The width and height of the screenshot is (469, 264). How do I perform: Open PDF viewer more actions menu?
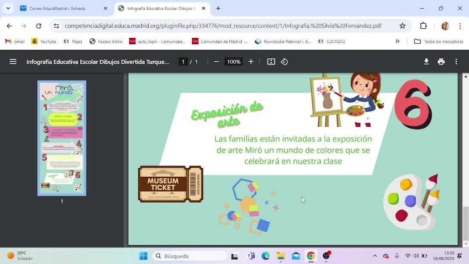456,61
